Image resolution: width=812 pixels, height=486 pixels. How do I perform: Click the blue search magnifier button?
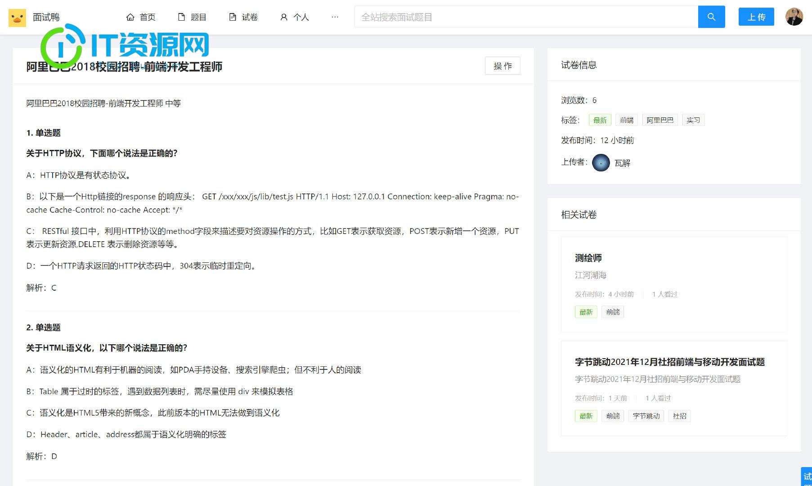711,17
